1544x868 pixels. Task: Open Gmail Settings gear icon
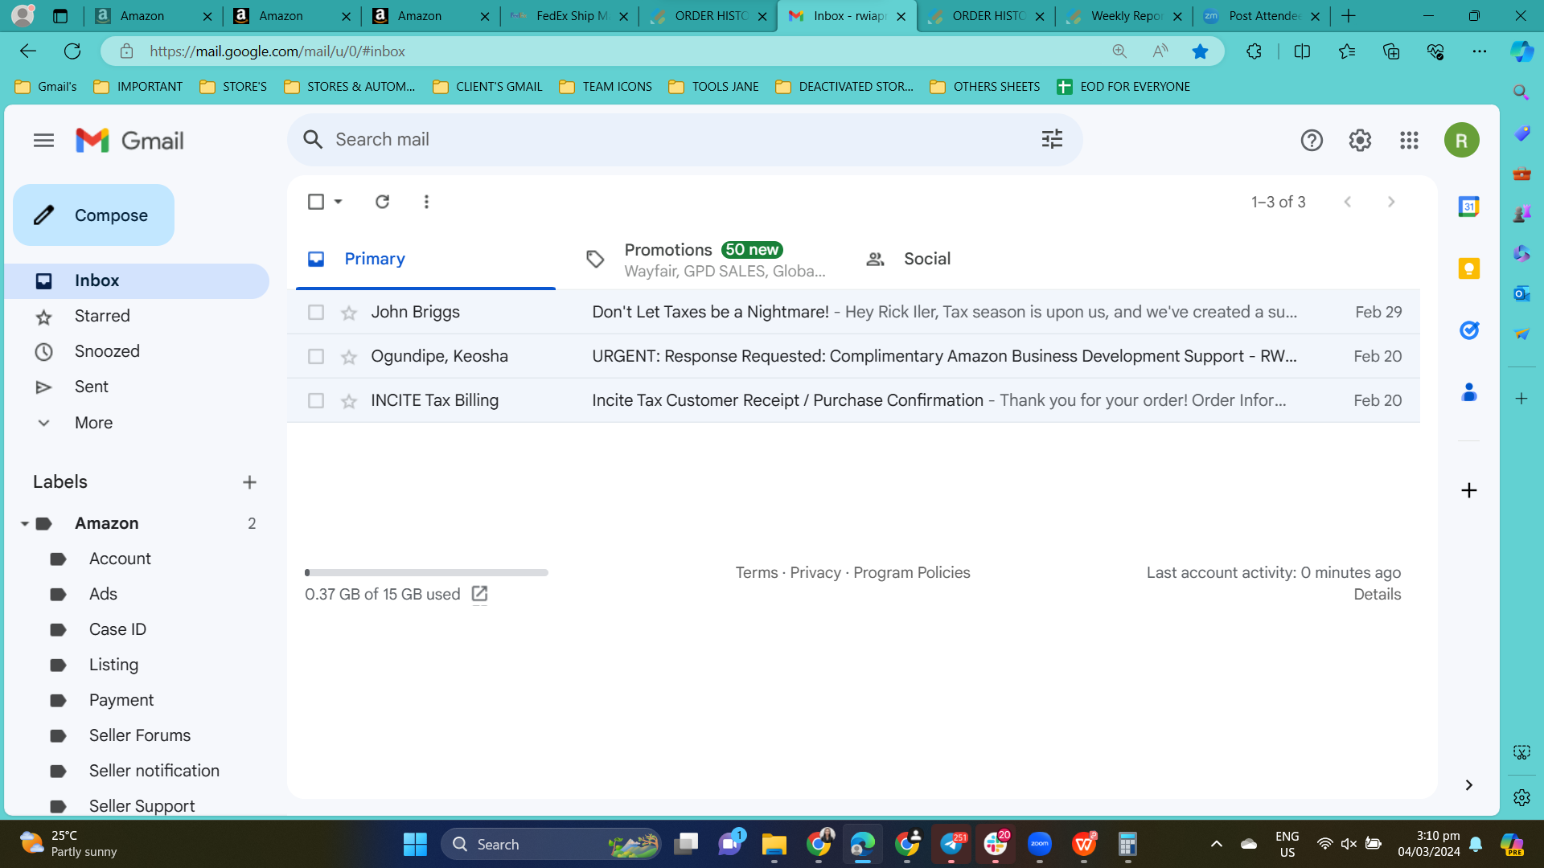coord(1360,141)
